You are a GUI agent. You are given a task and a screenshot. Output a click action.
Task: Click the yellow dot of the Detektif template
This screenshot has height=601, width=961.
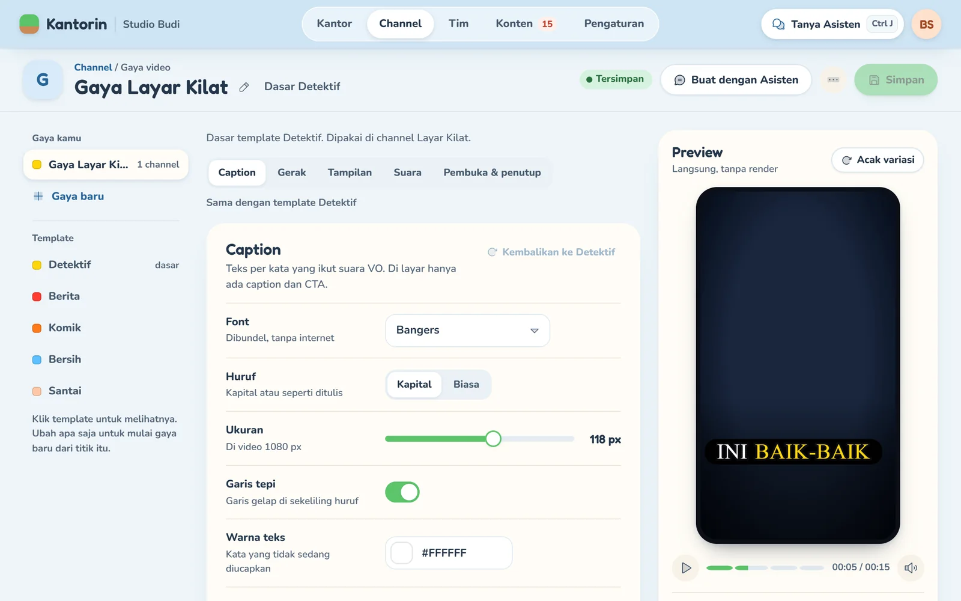(37, 265)
